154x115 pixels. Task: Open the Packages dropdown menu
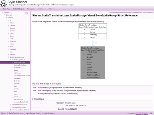[31, 9]
